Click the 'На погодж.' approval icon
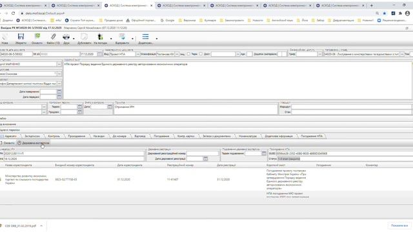Image resolution: width=413 pixels, height=232 pixels. click(x=100, y=37)
